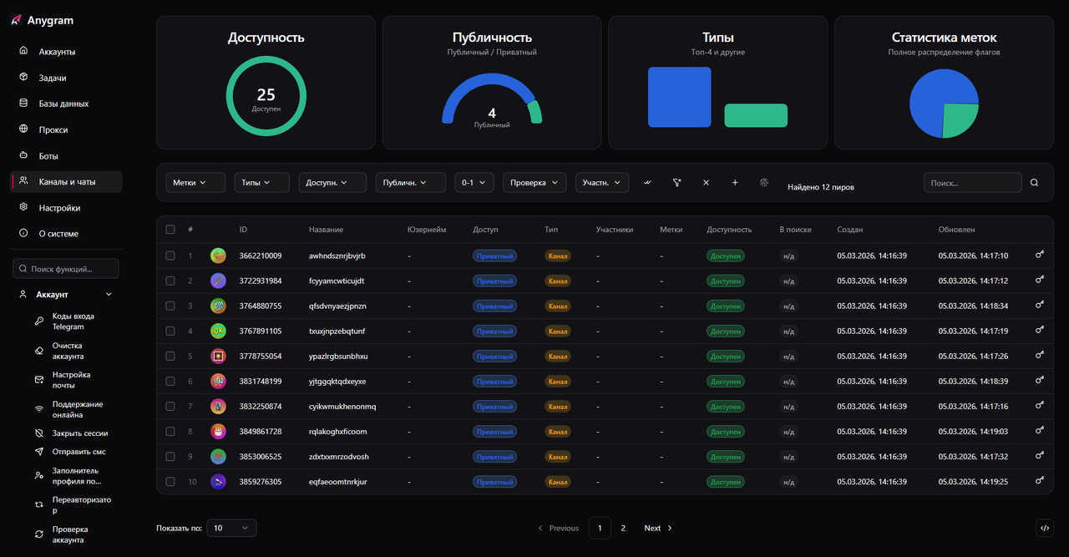The height and width of the screenshot is (557, 1069).
Task: Check the checkbox for row 3662210009
Action: (x=170, y=256)
